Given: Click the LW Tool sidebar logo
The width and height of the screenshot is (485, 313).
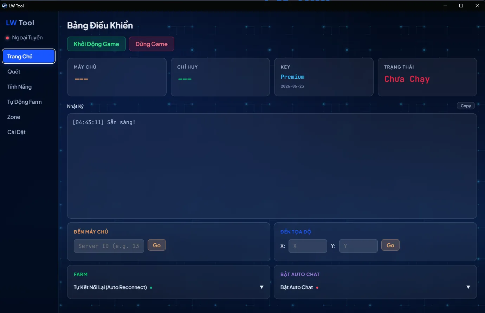Looking at the screenshot, I should coord(20,23).
